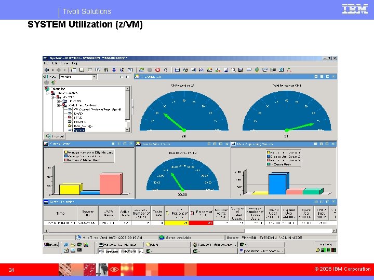Click yellow legend swatch in left bar chart
This screenshot has width=374, height=280.
[66, 152]
